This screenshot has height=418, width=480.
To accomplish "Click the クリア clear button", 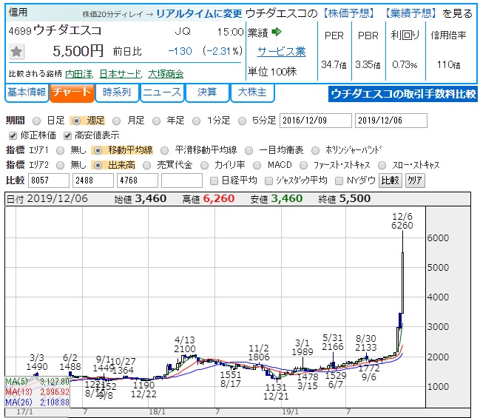I will pyautogui.click(x=415, y=181).
